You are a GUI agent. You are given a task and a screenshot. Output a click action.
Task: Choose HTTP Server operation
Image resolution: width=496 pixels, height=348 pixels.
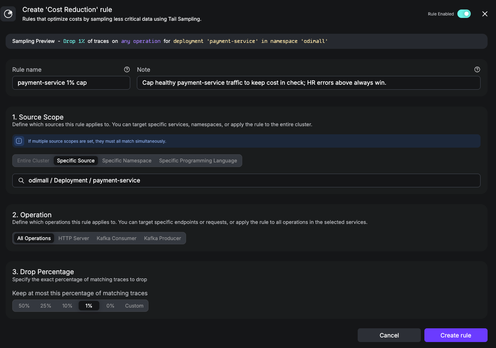click(x=74, y=238)
